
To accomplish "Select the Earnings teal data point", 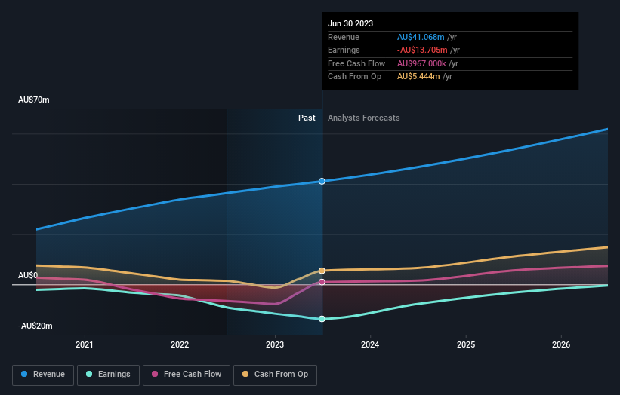I will [x=322, y=319].
